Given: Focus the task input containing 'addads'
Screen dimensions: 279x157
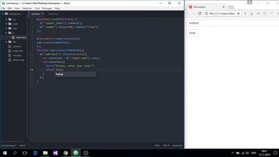Looking at the screenshot, I should [233, 23].
